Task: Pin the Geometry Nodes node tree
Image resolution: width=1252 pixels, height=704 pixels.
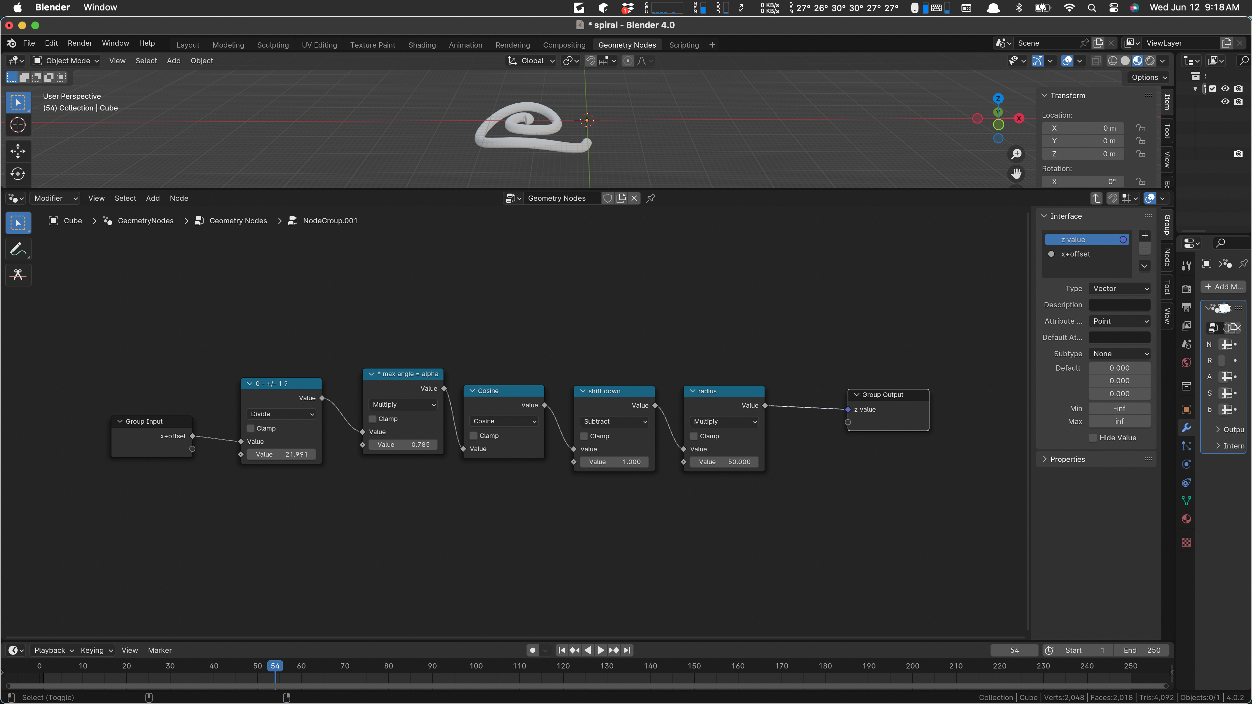Action: coord(651,198)
